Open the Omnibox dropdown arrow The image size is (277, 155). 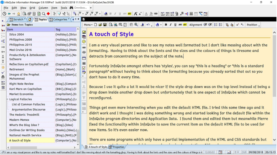tap(91, 8)
